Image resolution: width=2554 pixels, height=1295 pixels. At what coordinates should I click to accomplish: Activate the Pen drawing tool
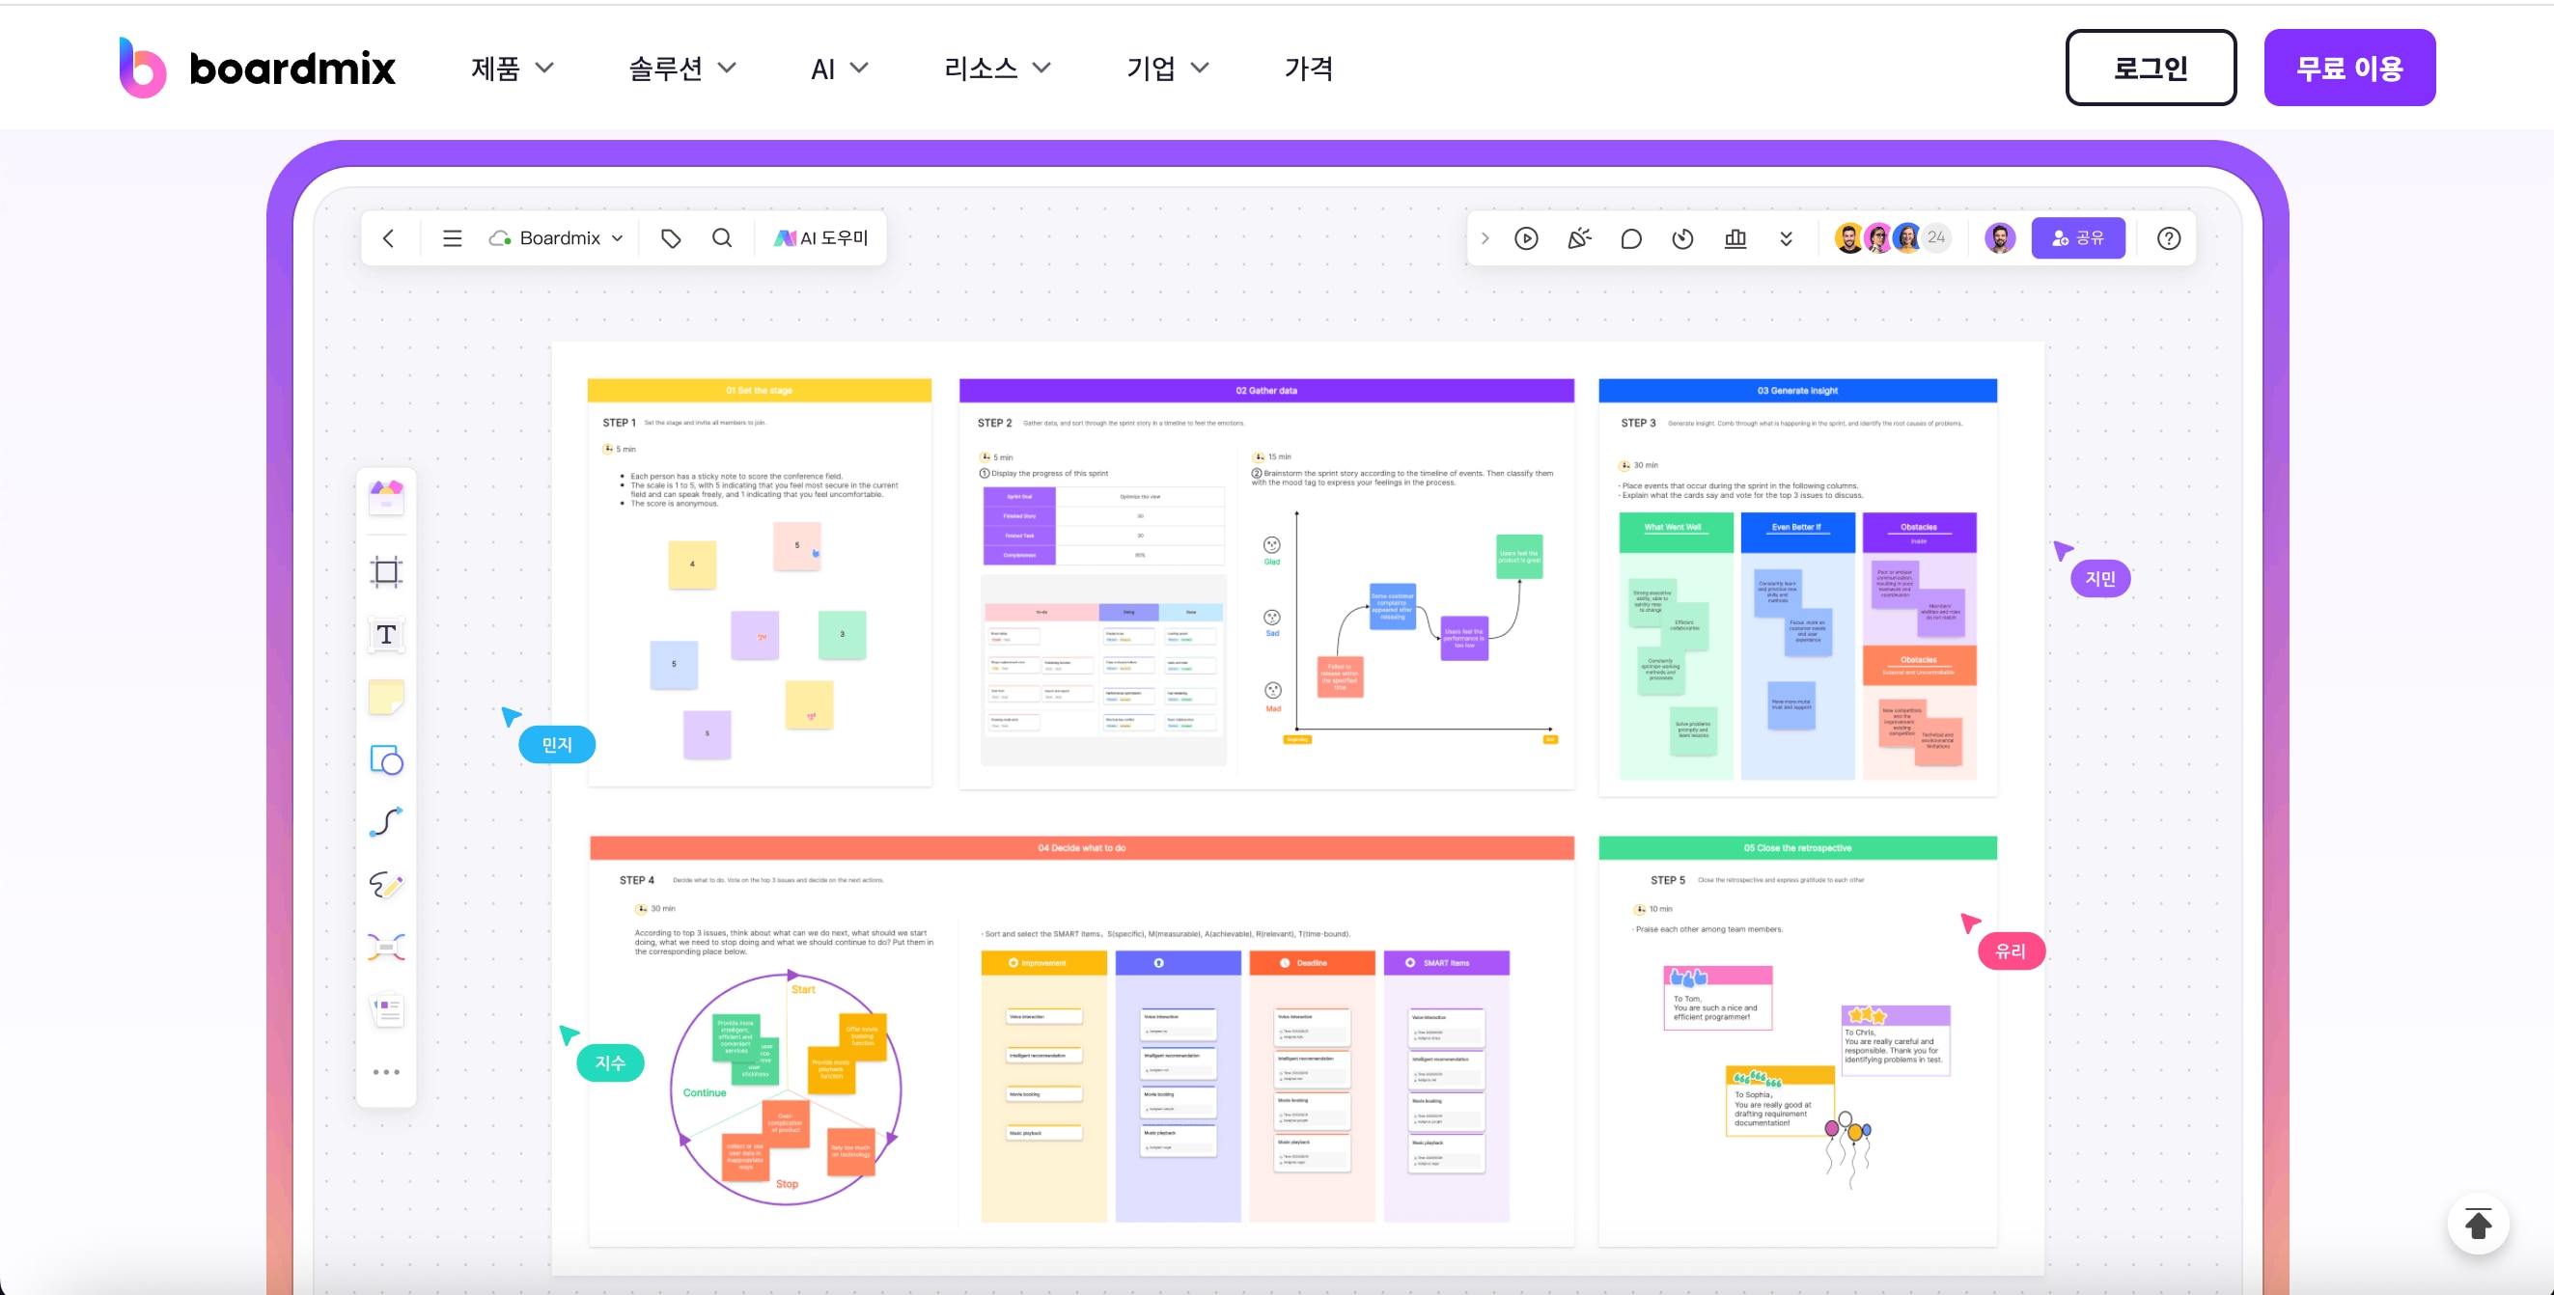pos(386,885)
